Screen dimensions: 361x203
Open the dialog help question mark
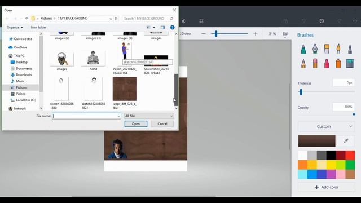pos(172,28)
